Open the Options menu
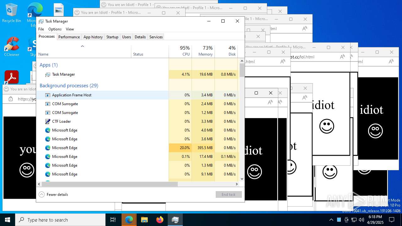 [55, 29]
